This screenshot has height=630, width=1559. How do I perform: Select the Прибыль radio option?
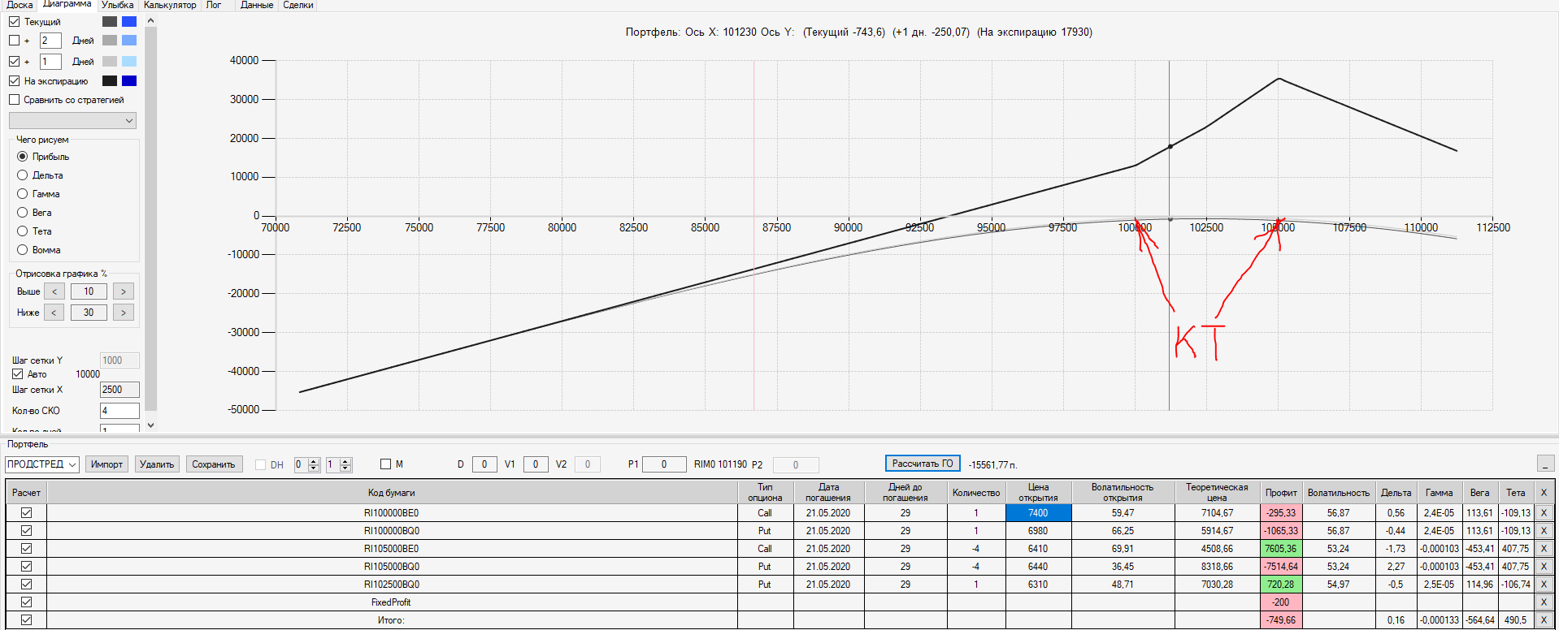23,157
